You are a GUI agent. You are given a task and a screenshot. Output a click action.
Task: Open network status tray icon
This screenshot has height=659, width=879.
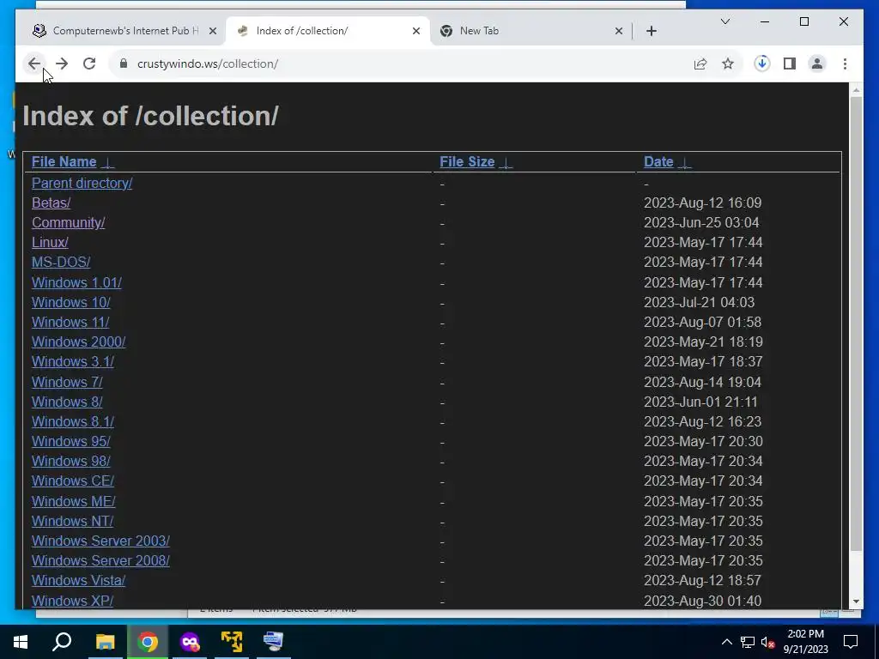(747, 642)
